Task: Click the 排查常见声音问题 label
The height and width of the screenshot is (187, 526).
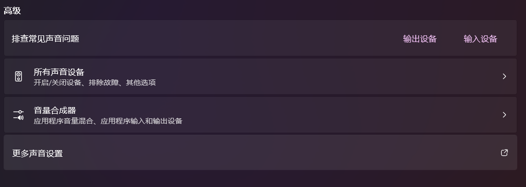Action: click(x=45, y=38)
